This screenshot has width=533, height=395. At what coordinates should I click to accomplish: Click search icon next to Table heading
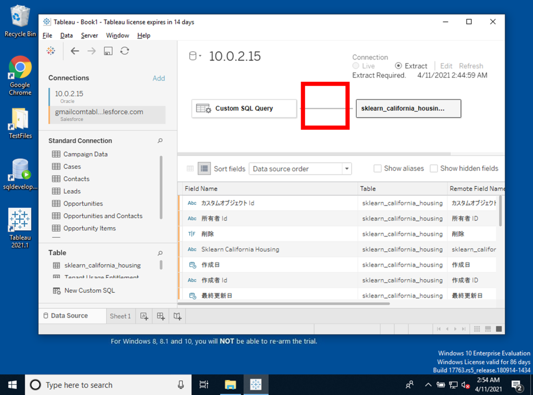(160, 253)
